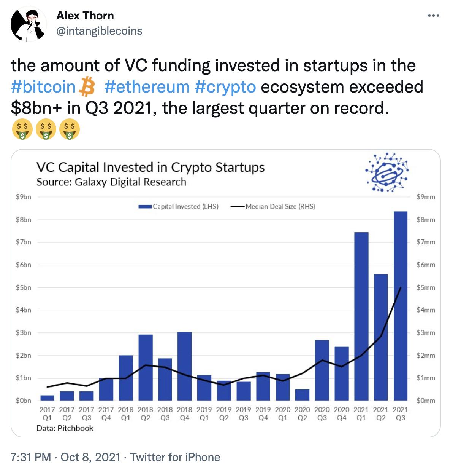Click the Median Deal Size legend line
453x466 pixels.
point(238,207)
